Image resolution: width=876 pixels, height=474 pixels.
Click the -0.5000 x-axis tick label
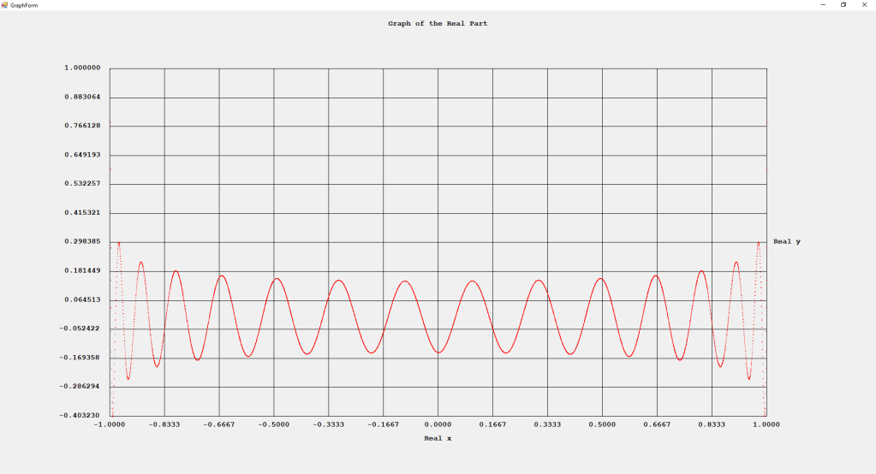(x=273, y=424)
